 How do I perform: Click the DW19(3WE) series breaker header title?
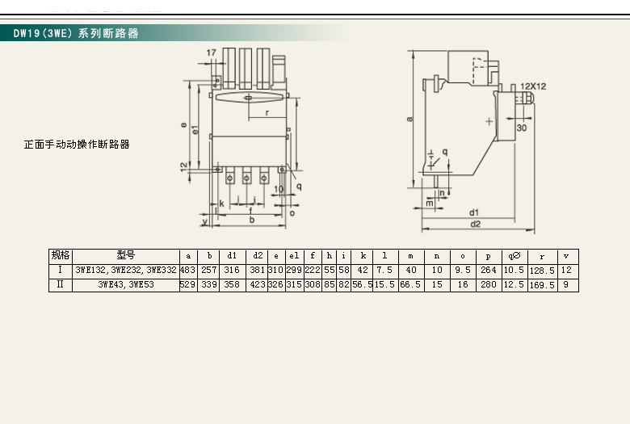pos(76,34)
